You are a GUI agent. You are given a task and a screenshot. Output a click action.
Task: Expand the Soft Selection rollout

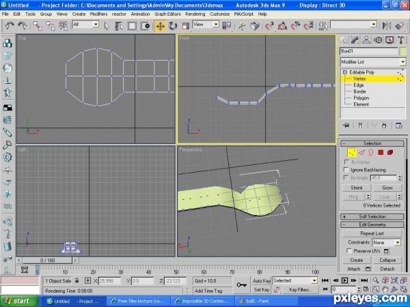372,216
